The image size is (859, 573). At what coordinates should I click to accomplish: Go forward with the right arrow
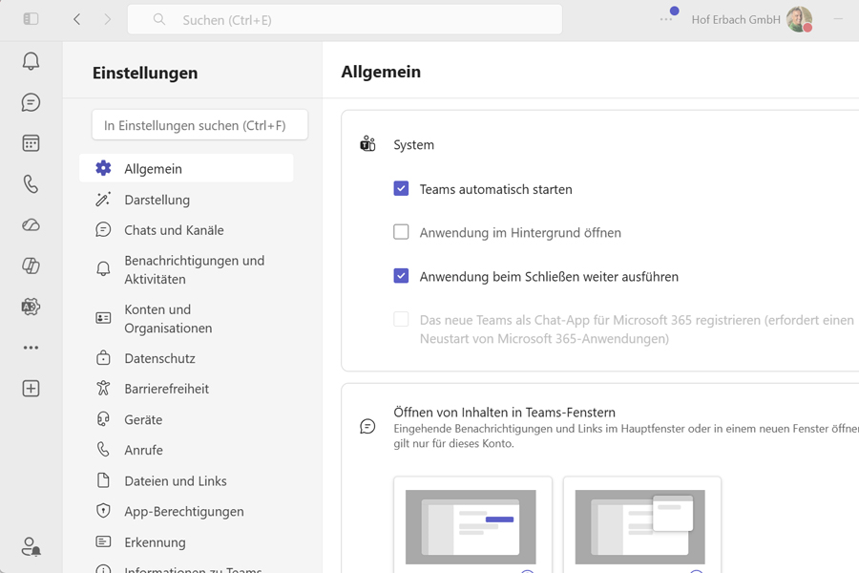(107, 20)
